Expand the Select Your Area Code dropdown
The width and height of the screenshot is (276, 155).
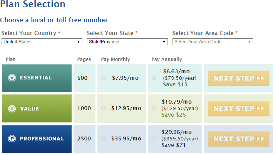[213, 42]
